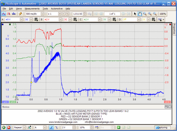Click the green start capture button
Screen dimensions: 177x131
click(x=4, y=127)
